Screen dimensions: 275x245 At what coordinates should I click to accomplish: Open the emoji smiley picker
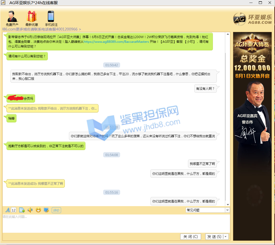(x=38, y=210)
